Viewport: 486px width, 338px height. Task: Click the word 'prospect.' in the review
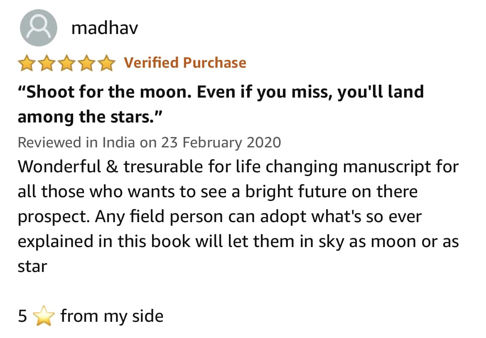53,217
